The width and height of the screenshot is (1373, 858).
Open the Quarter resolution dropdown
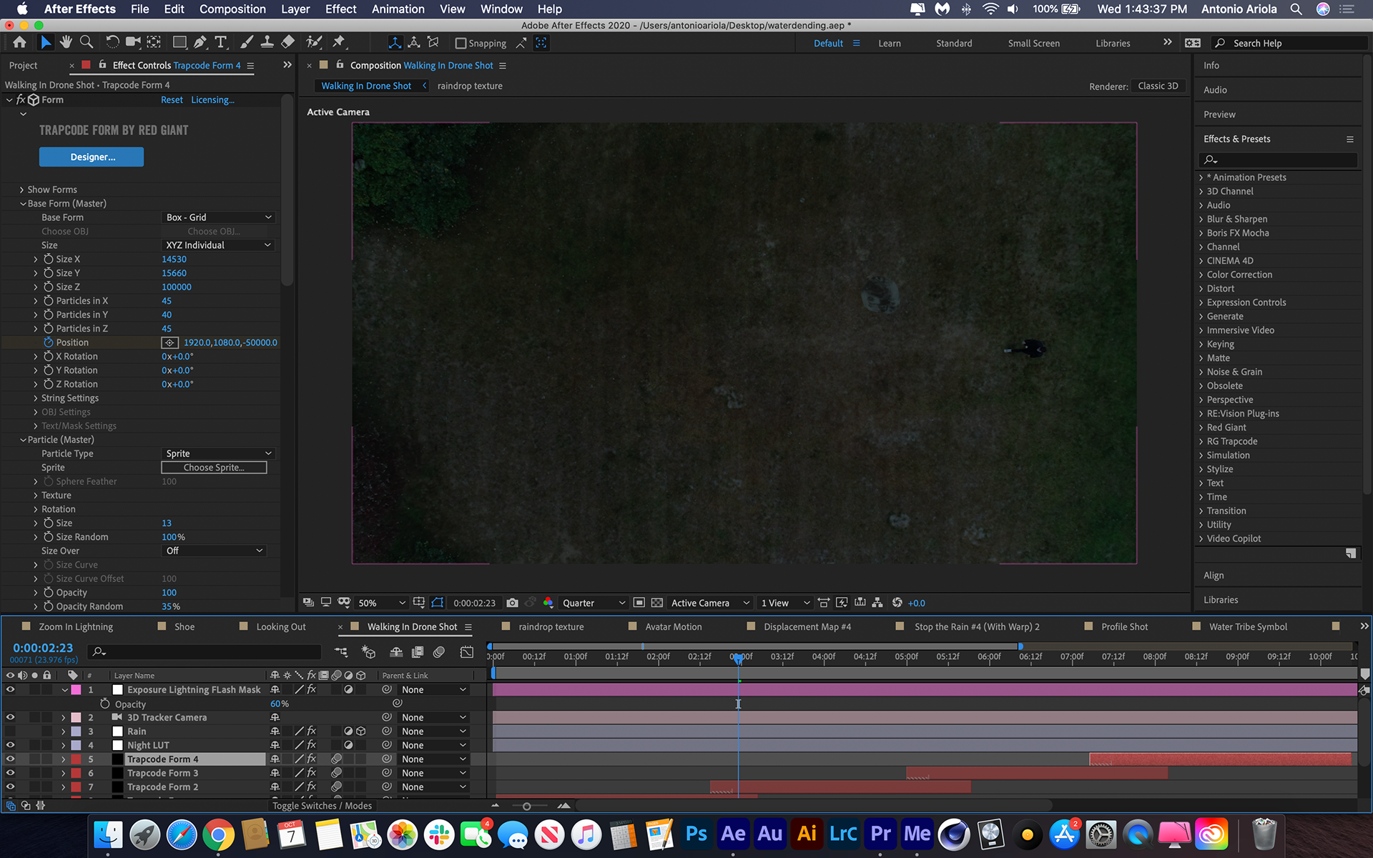point(593,603)
